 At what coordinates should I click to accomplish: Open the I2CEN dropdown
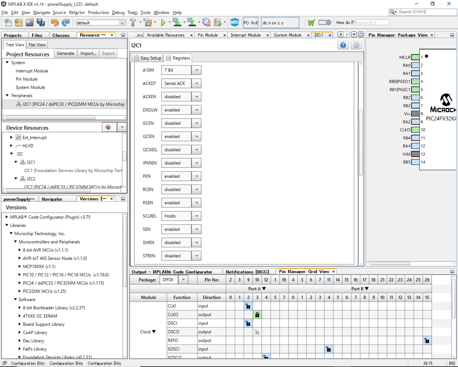coord(196,136)
